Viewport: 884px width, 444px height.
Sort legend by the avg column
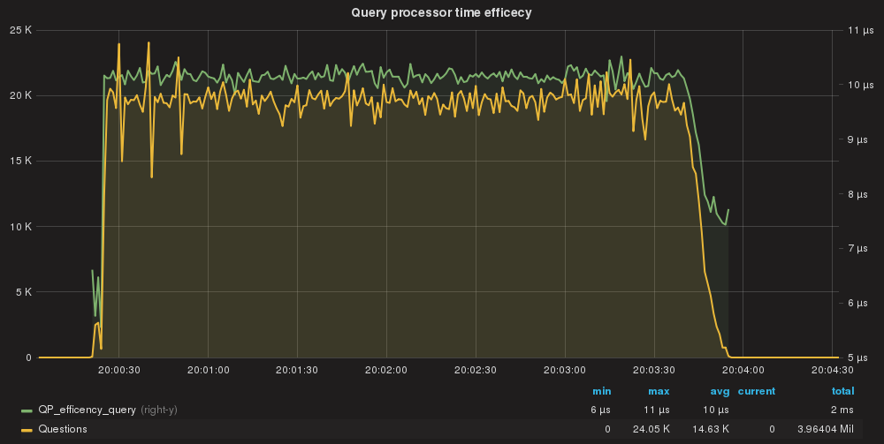pyautogui.click(x=719, y=391)
